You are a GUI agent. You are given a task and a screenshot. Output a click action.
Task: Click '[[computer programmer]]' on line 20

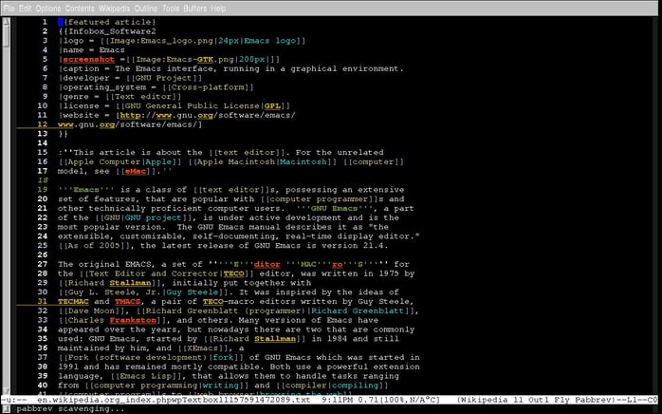click(320, 198)
